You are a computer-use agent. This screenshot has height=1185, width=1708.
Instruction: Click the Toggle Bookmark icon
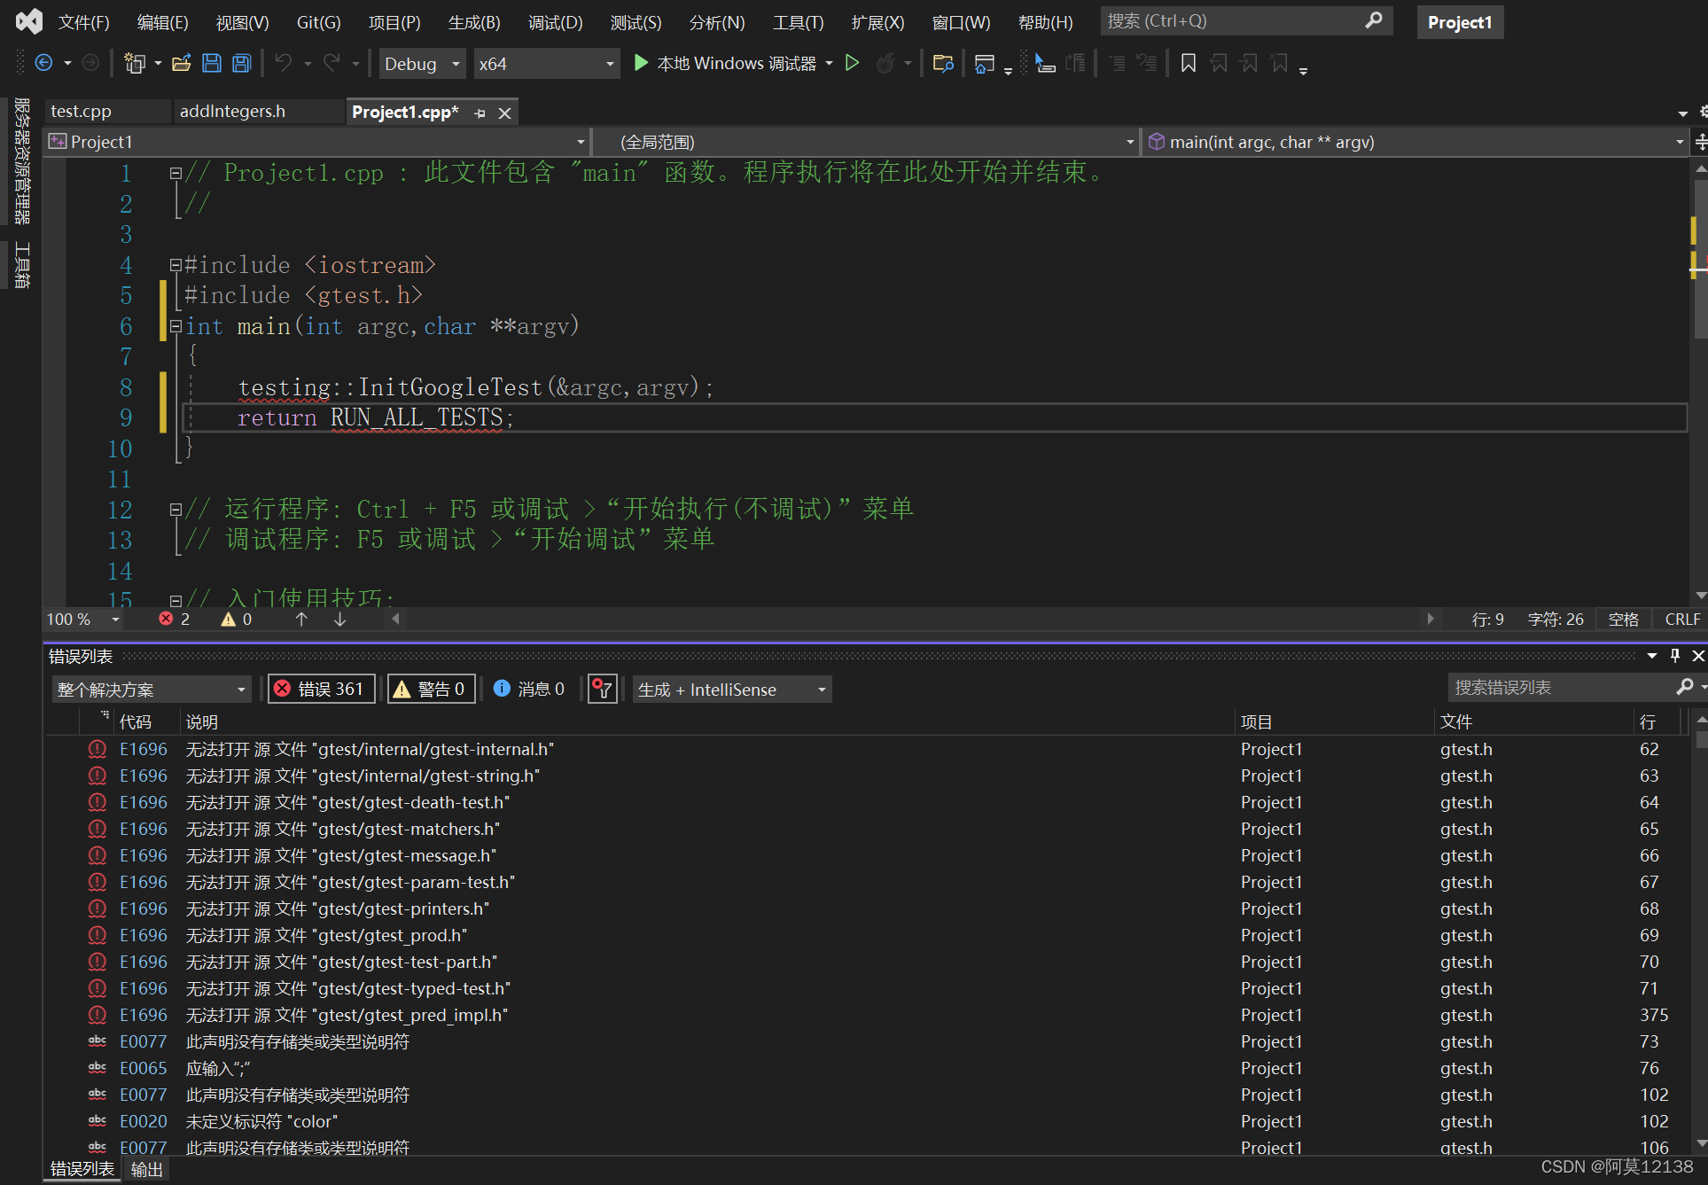point(1189,63)
